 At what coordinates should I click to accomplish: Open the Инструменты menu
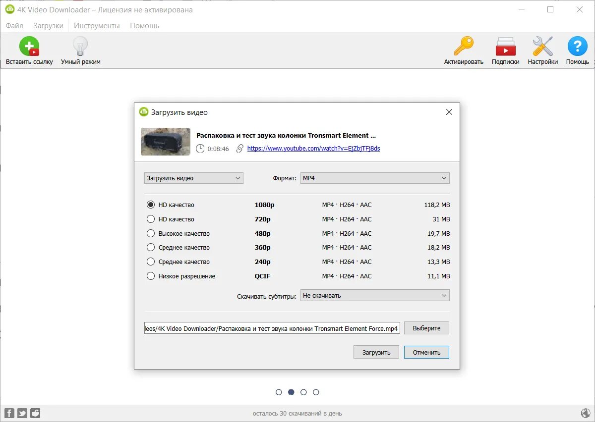(97, 26)
